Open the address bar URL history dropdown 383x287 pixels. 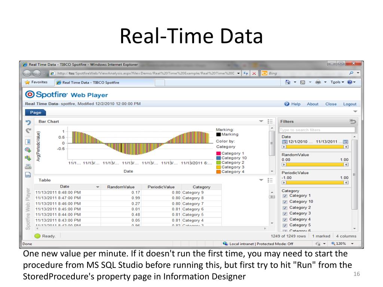coord(238,73)
